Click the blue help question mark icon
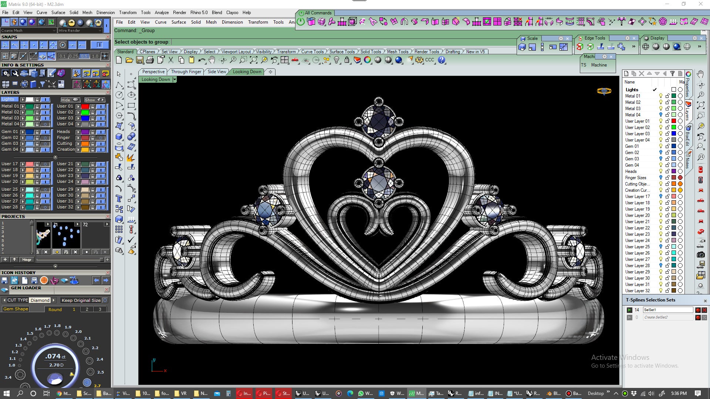The image size is (710, 399). tap(442, 60)
